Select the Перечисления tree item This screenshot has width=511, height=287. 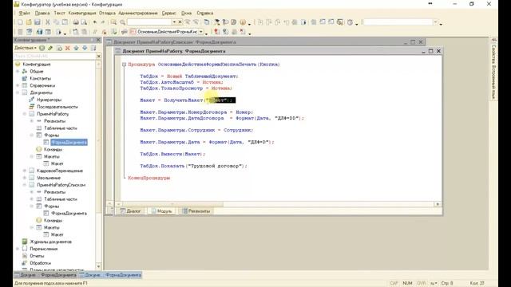44,249
